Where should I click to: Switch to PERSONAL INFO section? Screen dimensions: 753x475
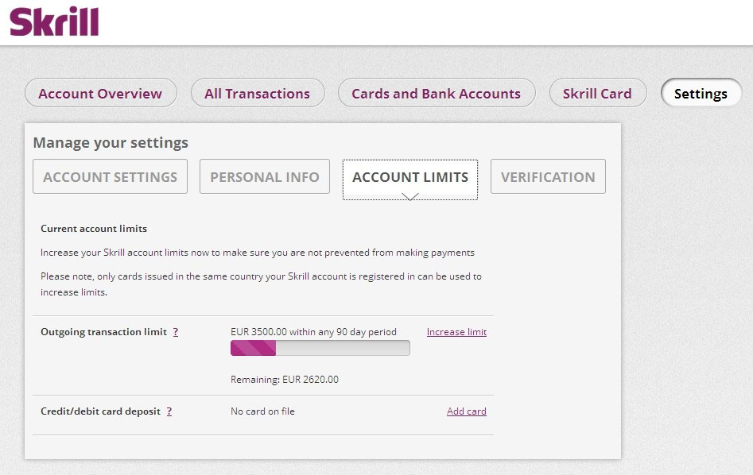[265, 176]
